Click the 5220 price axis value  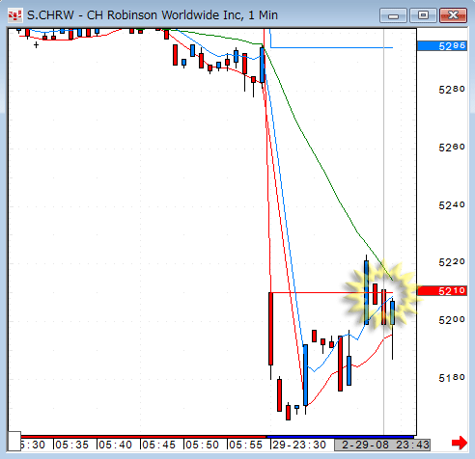452,262
